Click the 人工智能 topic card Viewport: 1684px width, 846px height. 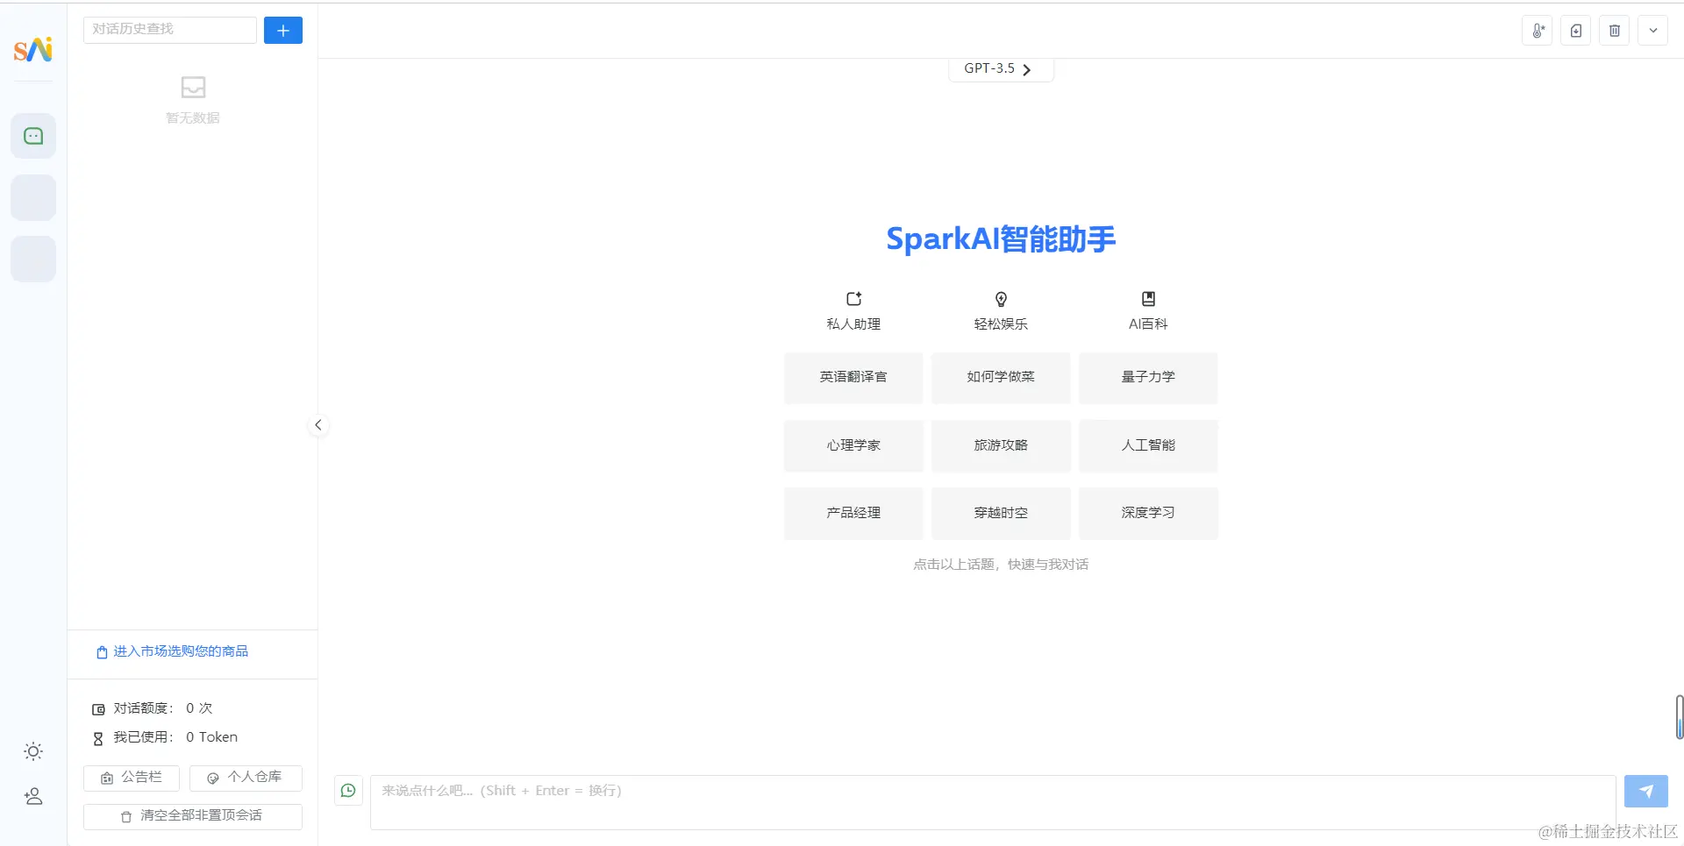tap(1148, 445)
